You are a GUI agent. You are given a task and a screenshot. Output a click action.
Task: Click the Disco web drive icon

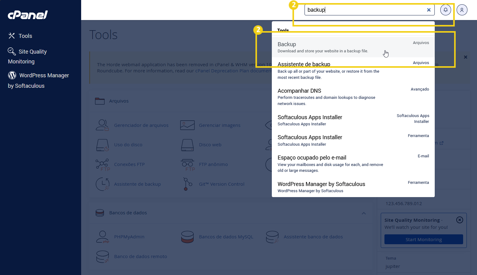pos(187,145)
